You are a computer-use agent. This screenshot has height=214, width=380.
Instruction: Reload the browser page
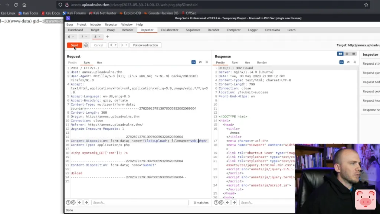16,5
